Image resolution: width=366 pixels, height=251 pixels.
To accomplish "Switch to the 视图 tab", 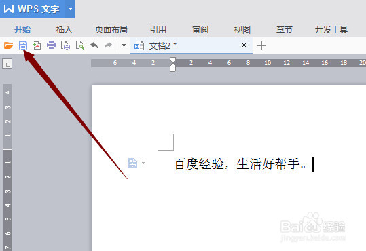I will [242, 30].
